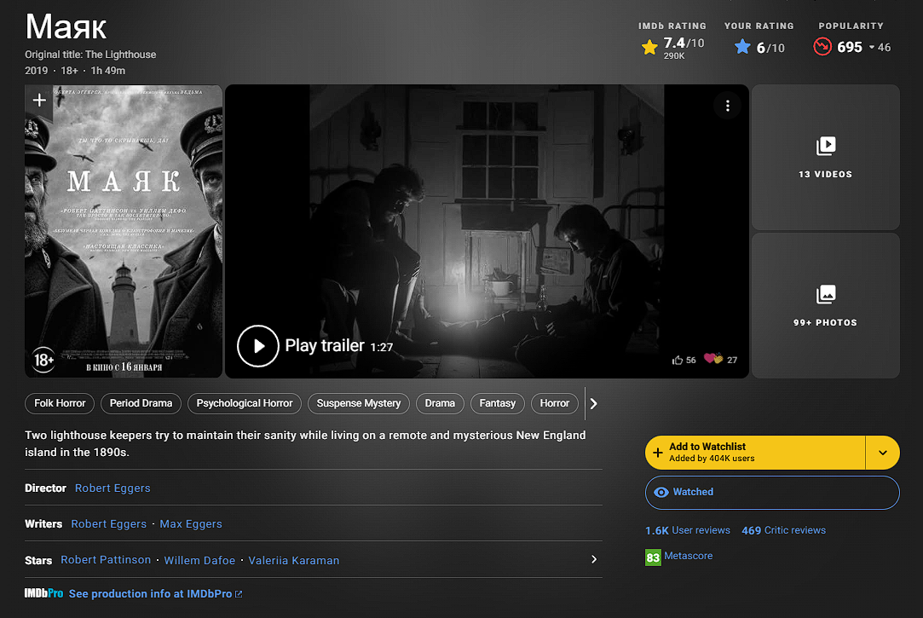This screenshot has width=923, height=618.
Task: Click your 6/10 rating value
Action: pyautogui.click(x=770, y=48)
